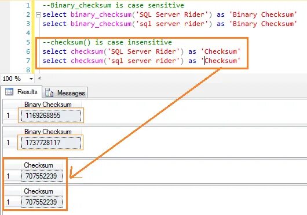Click the Messages tab document icon
307x215 pixels.
(x=49, y=92)
